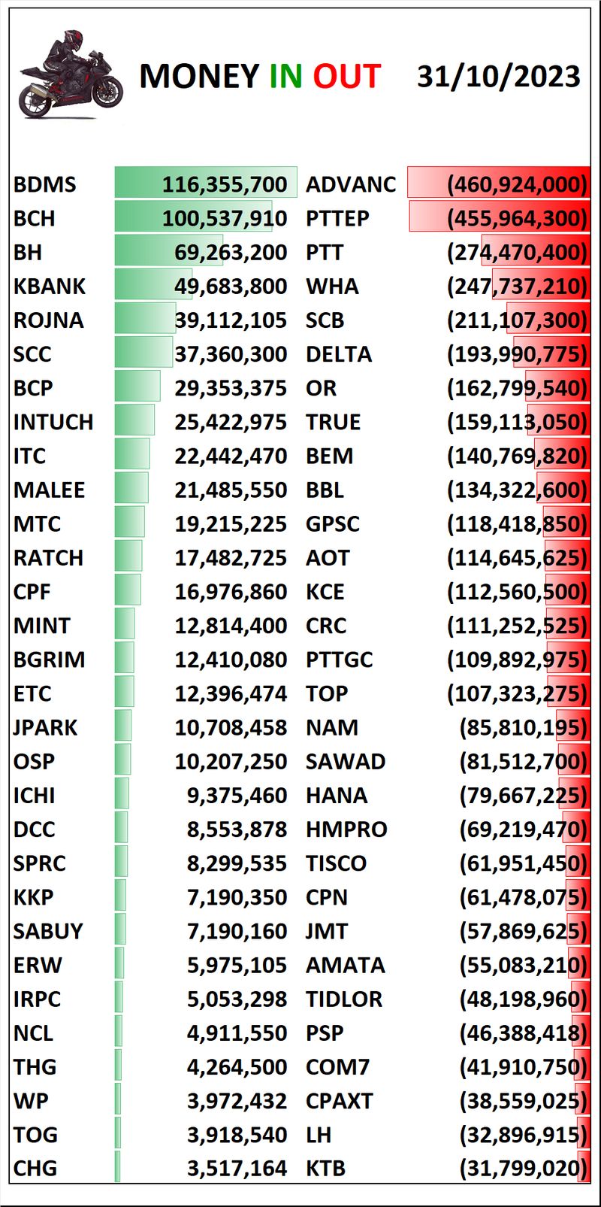The image size is (601, 1207).
Task: Click the INTUCH inflow amount 25,422,975
Action: click(x=231, y=422)
